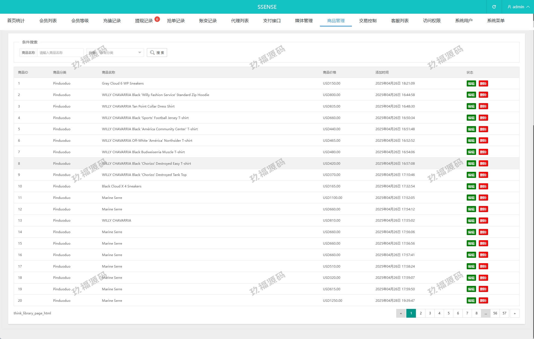Viewport: 534px width, 339px height.
Task: Click the pagination ellipsis button
Action: point(486,313)
